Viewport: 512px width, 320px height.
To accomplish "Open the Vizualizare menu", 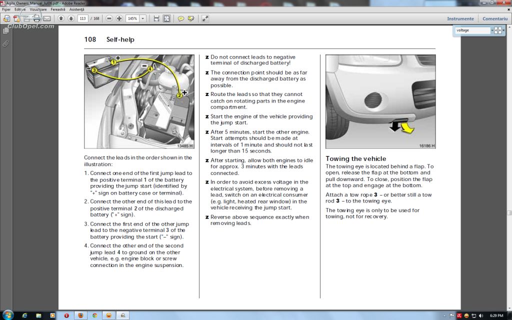I will click(38, 9).
